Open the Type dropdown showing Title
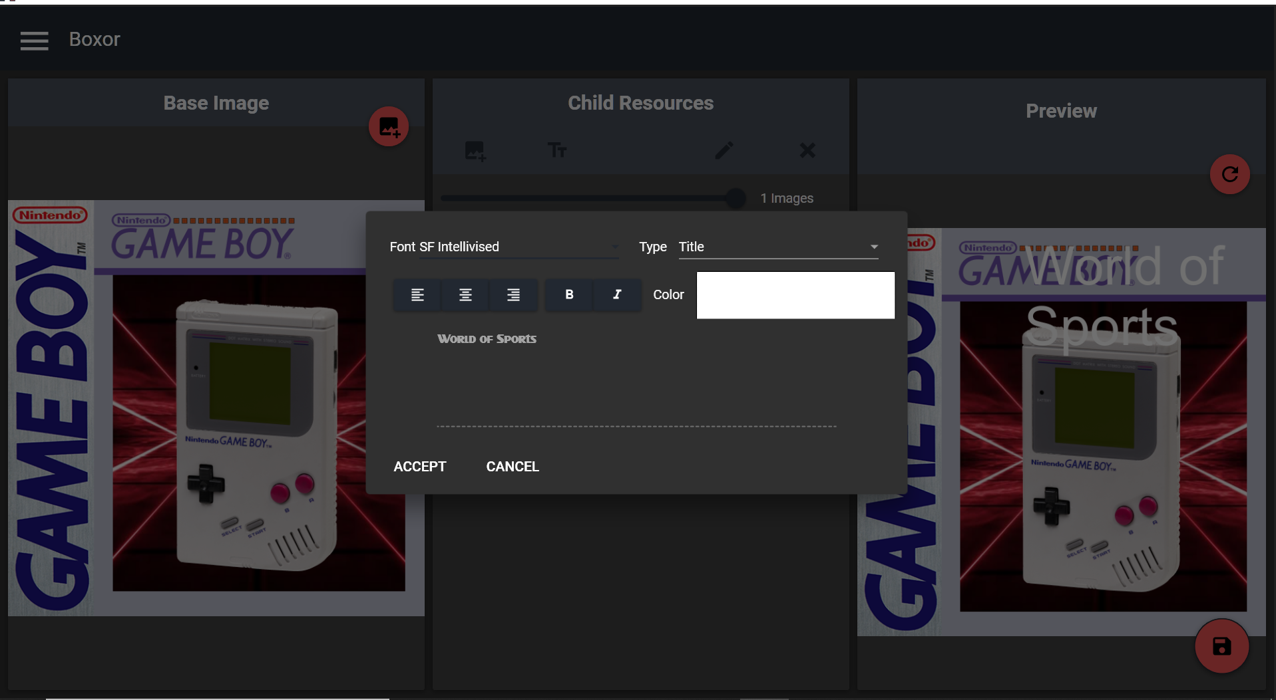Viewport: 1276px width, 700px height. 778,247
